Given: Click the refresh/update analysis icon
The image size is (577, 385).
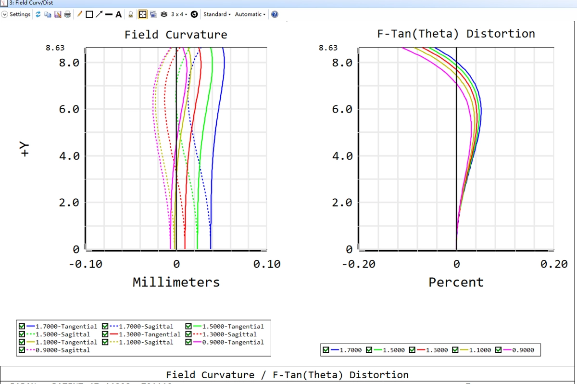Looking at the screenshot, I should (38, 14).
